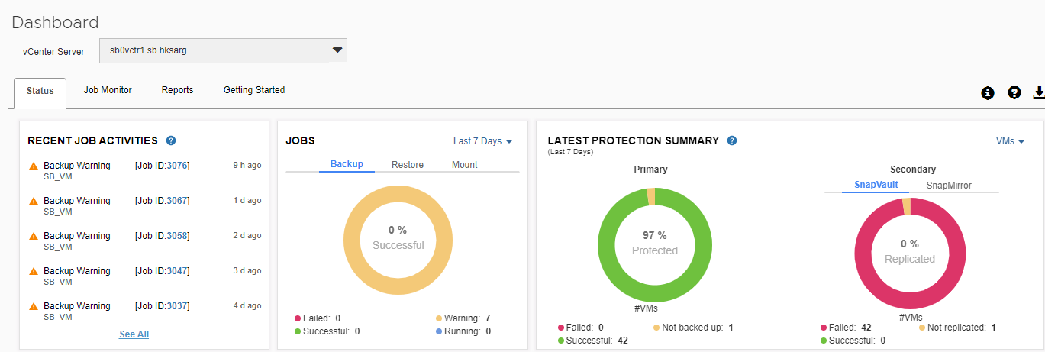Click the red Failed legend swatch under Secondary
Screen dimensions: 1045x352
click(x=824, y=328)
